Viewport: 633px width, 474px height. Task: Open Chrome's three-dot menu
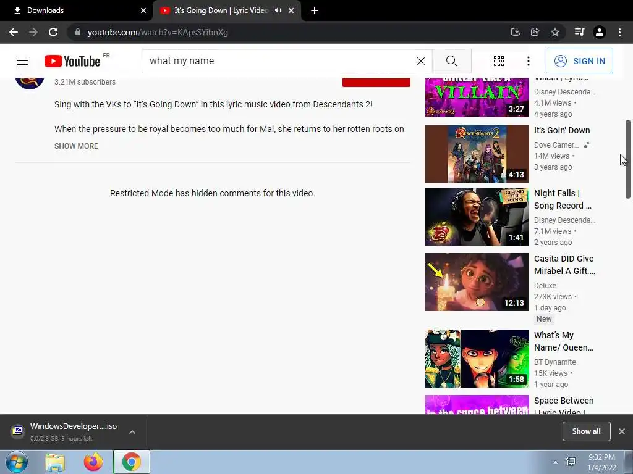[x=619, y=32]
